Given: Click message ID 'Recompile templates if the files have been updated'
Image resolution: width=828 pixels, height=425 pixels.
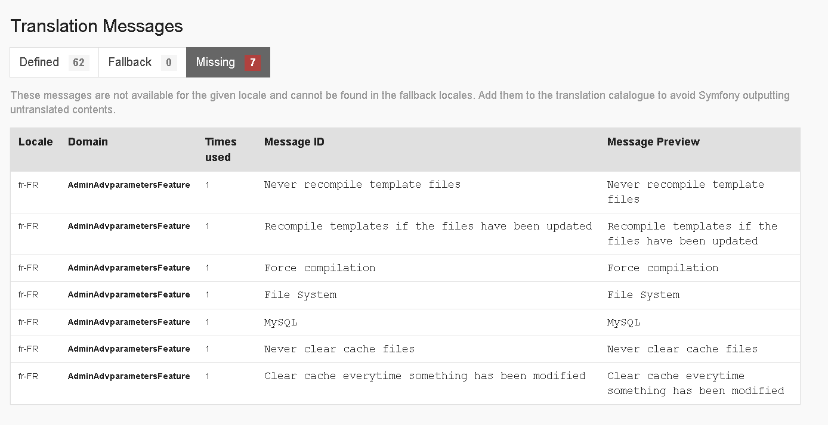Looking at the screenshot, I should (428, 227).
